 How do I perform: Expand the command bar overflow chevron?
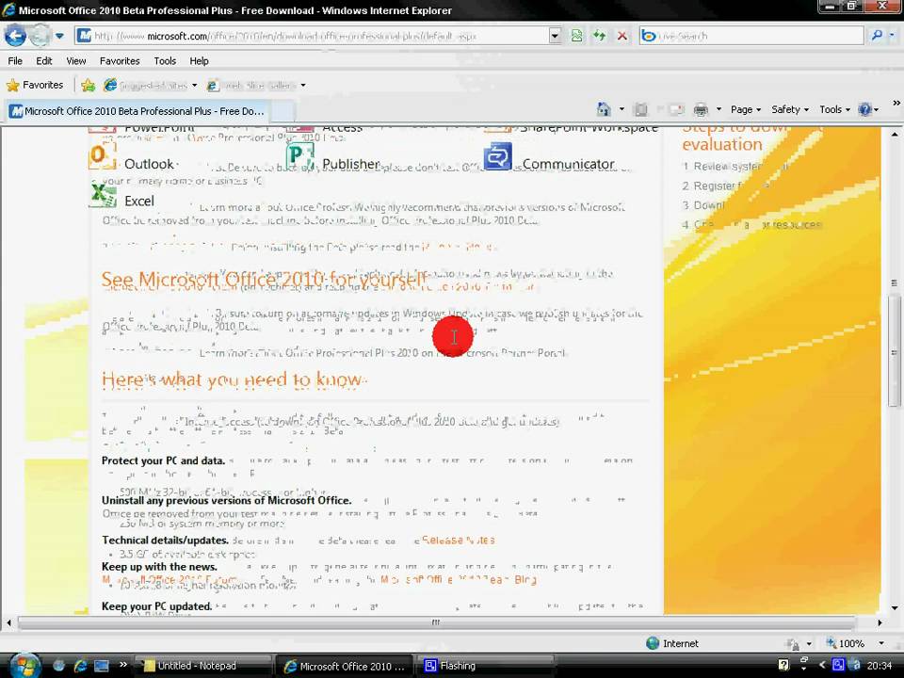click(x=896, y=104)
